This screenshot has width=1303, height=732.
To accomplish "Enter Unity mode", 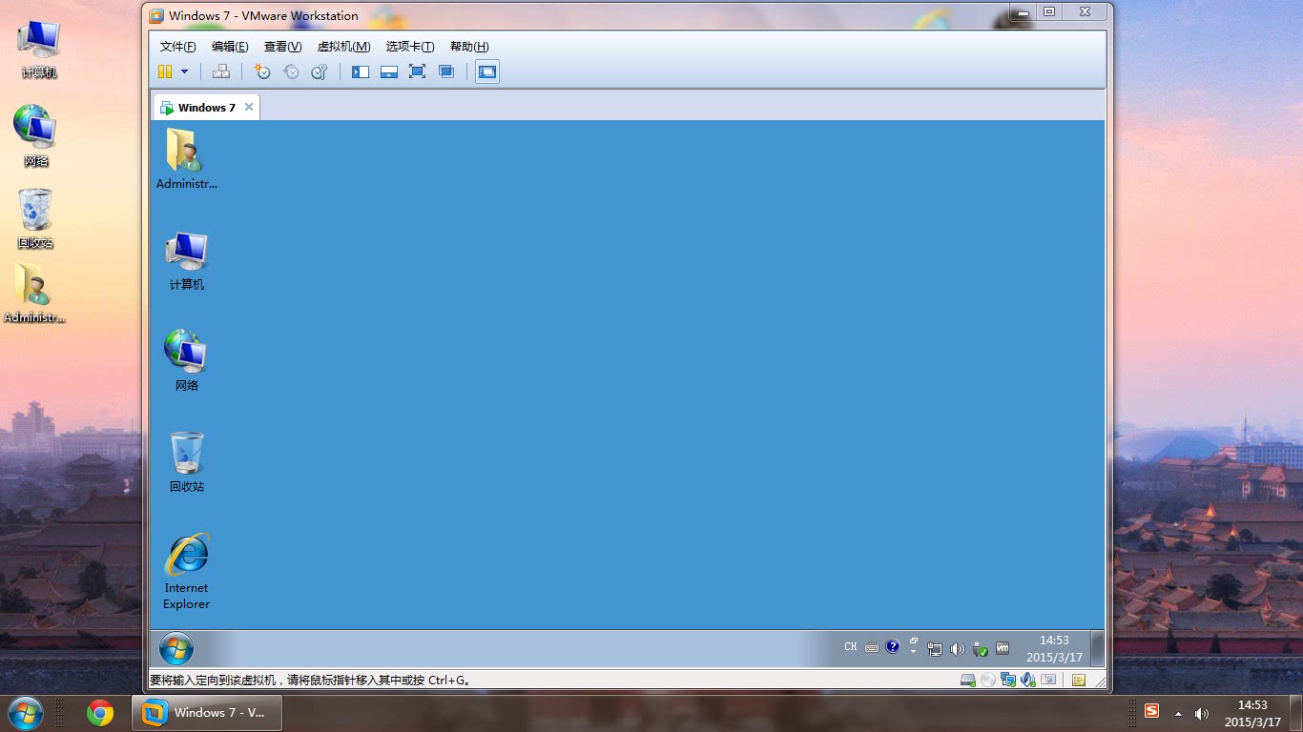I will coord(445,71).
